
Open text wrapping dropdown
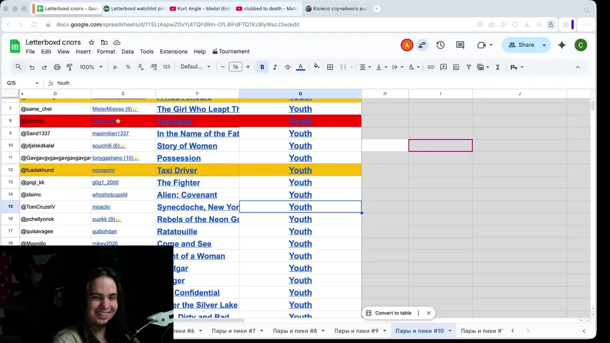[x=397, y=67]
